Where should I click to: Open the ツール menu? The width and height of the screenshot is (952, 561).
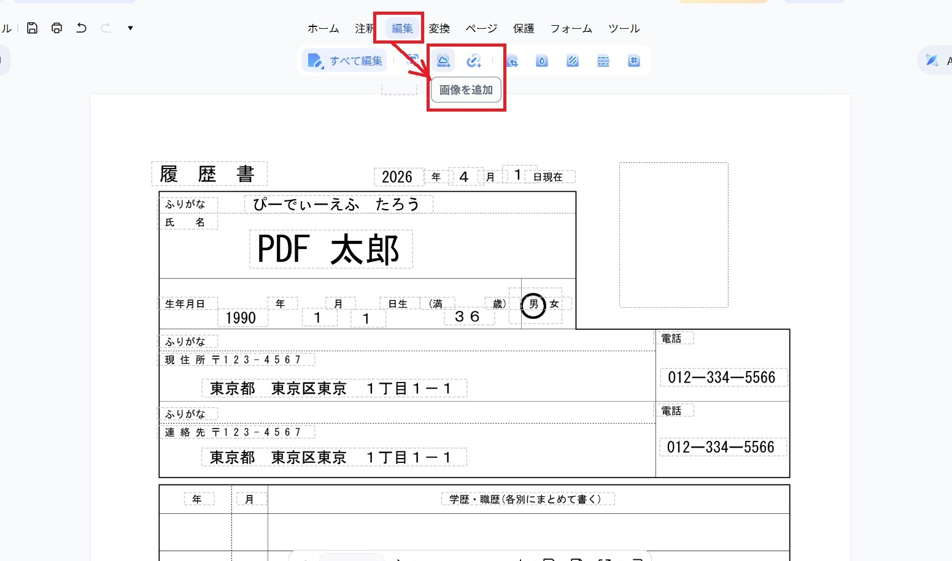pyautogui.click(x=623, y=28)
